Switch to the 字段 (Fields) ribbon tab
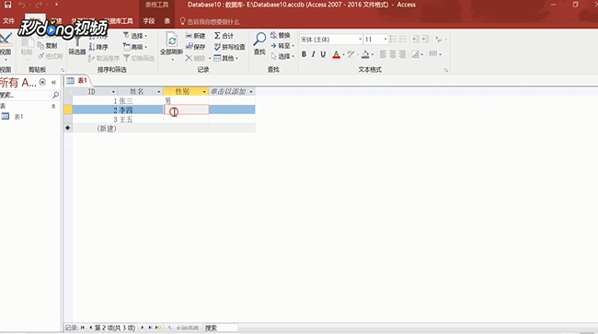 click(x=149, y=21)
